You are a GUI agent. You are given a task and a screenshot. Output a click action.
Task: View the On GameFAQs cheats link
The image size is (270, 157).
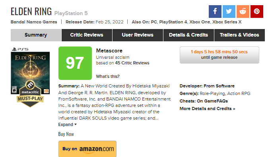click(212, 101)
